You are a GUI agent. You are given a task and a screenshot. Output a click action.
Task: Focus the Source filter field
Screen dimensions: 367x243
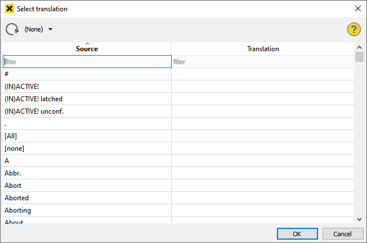[x=87, y=62]
